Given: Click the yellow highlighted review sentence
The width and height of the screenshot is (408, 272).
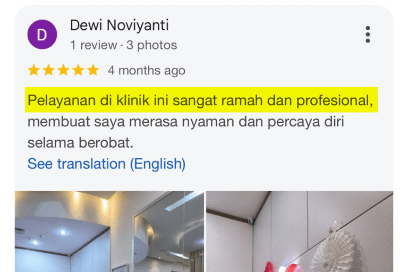Looking at the screenshot, I should (x=201, y=100).
